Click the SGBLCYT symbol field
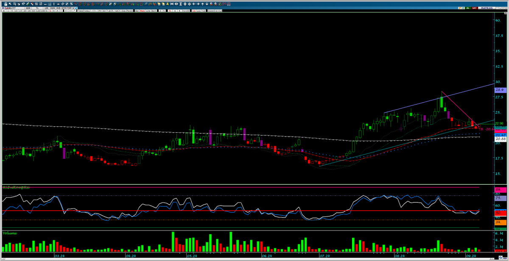 pos(16,8)
